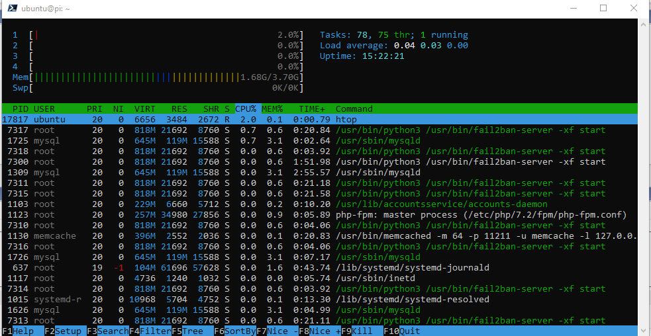Maximize the terminal window

pos(603,9)
